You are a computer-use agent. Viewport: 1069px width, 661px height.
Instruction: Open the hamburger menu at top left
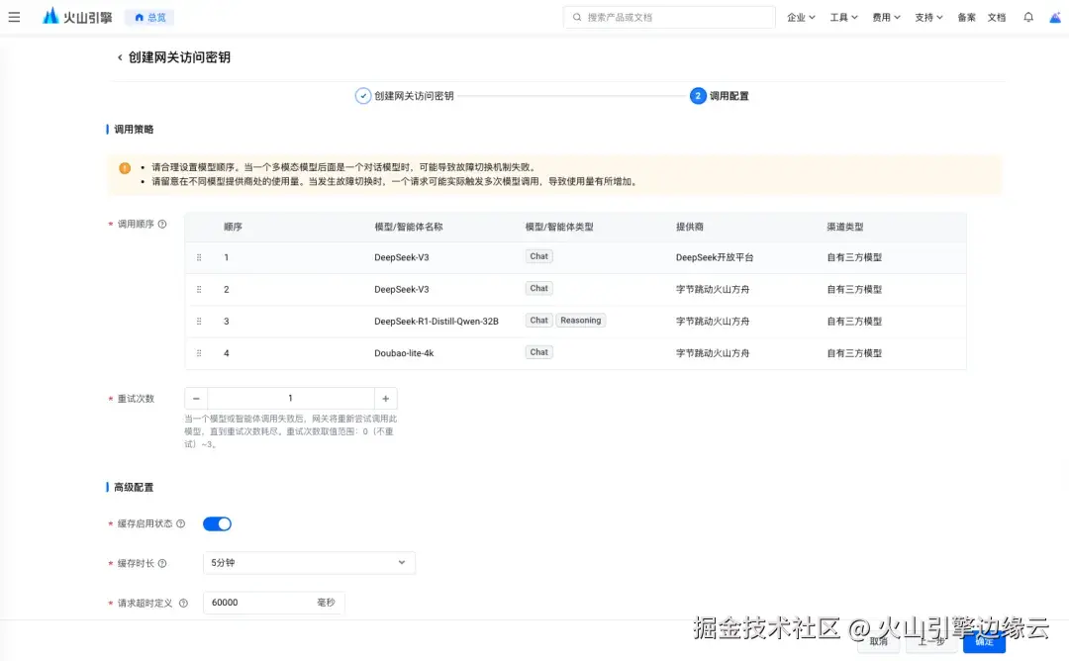pyautogui.click(x=15, y=16)
